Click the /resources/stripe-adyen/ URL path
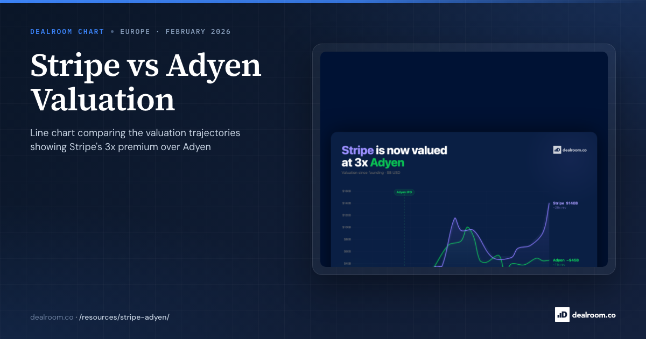The height and width of the screenshot is (339, 646). click(x=124, y=317)
